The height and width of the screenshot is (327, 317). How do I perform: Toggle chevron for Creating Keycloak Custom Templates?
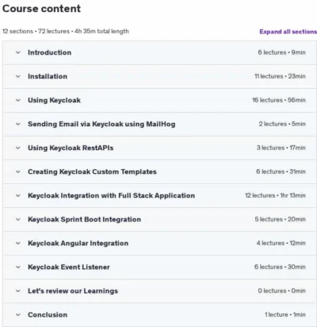tap(18, 171)
